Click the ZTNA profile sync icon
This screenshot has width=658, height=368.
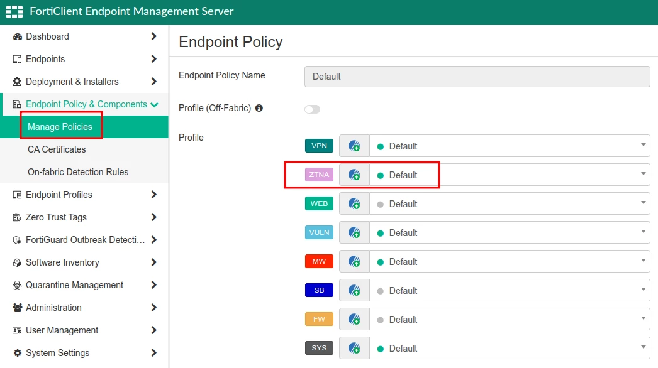click(354, 175)
